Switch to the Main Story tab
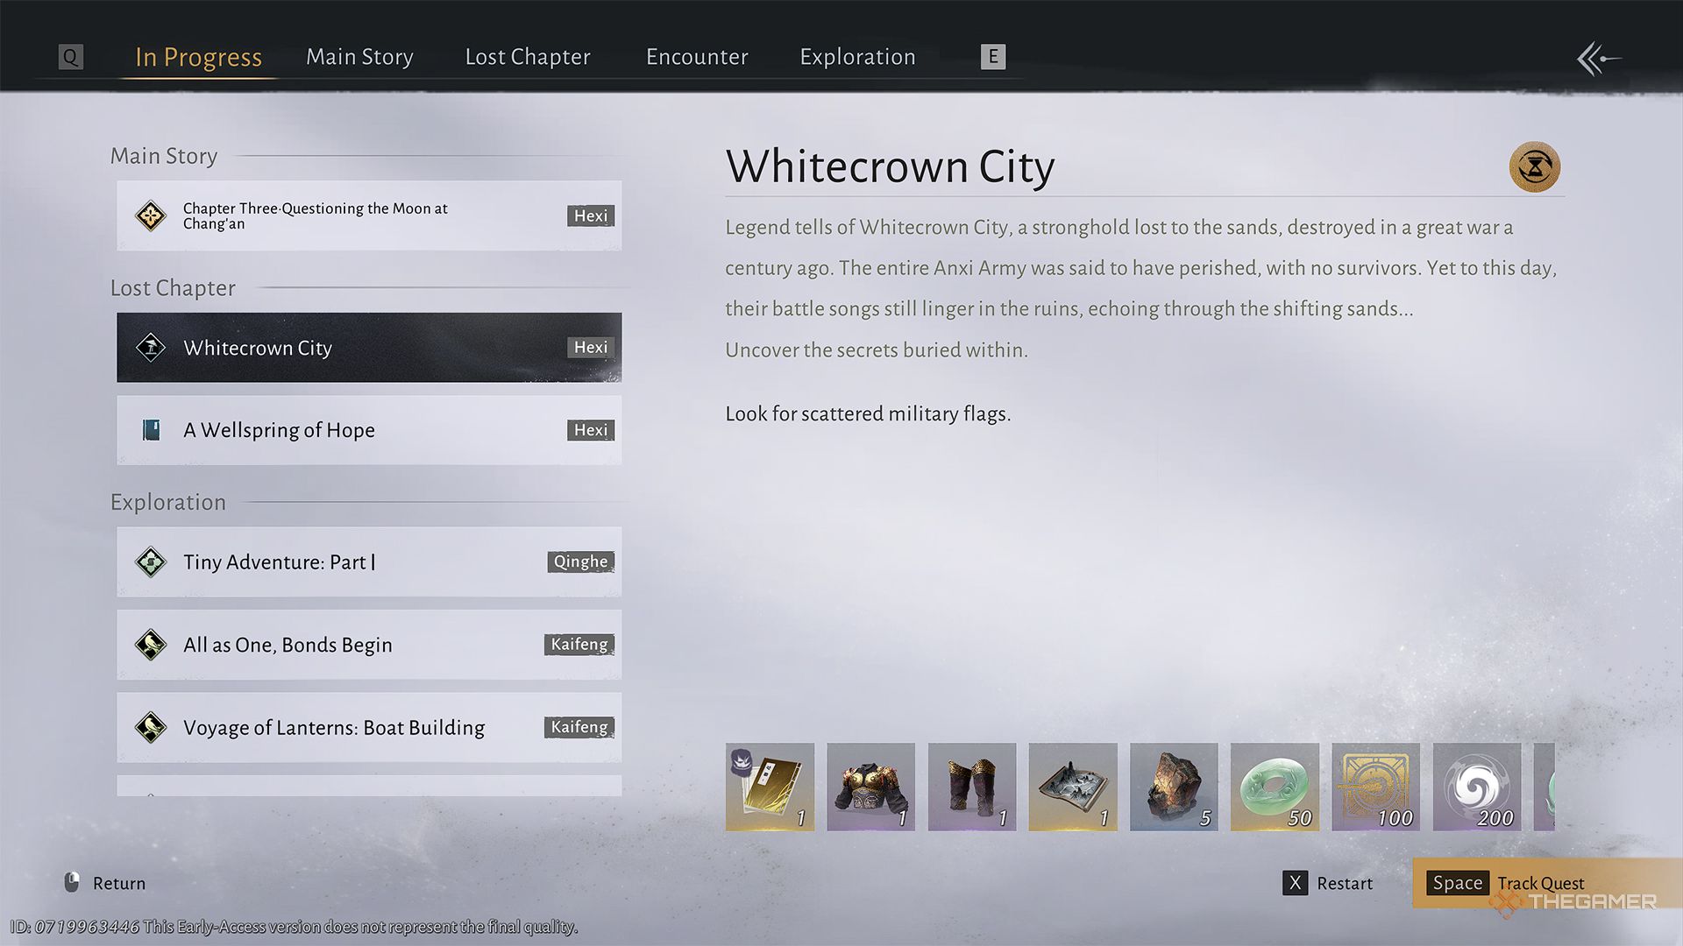Viewport: 1683px width, 946px height. (359, 57)
